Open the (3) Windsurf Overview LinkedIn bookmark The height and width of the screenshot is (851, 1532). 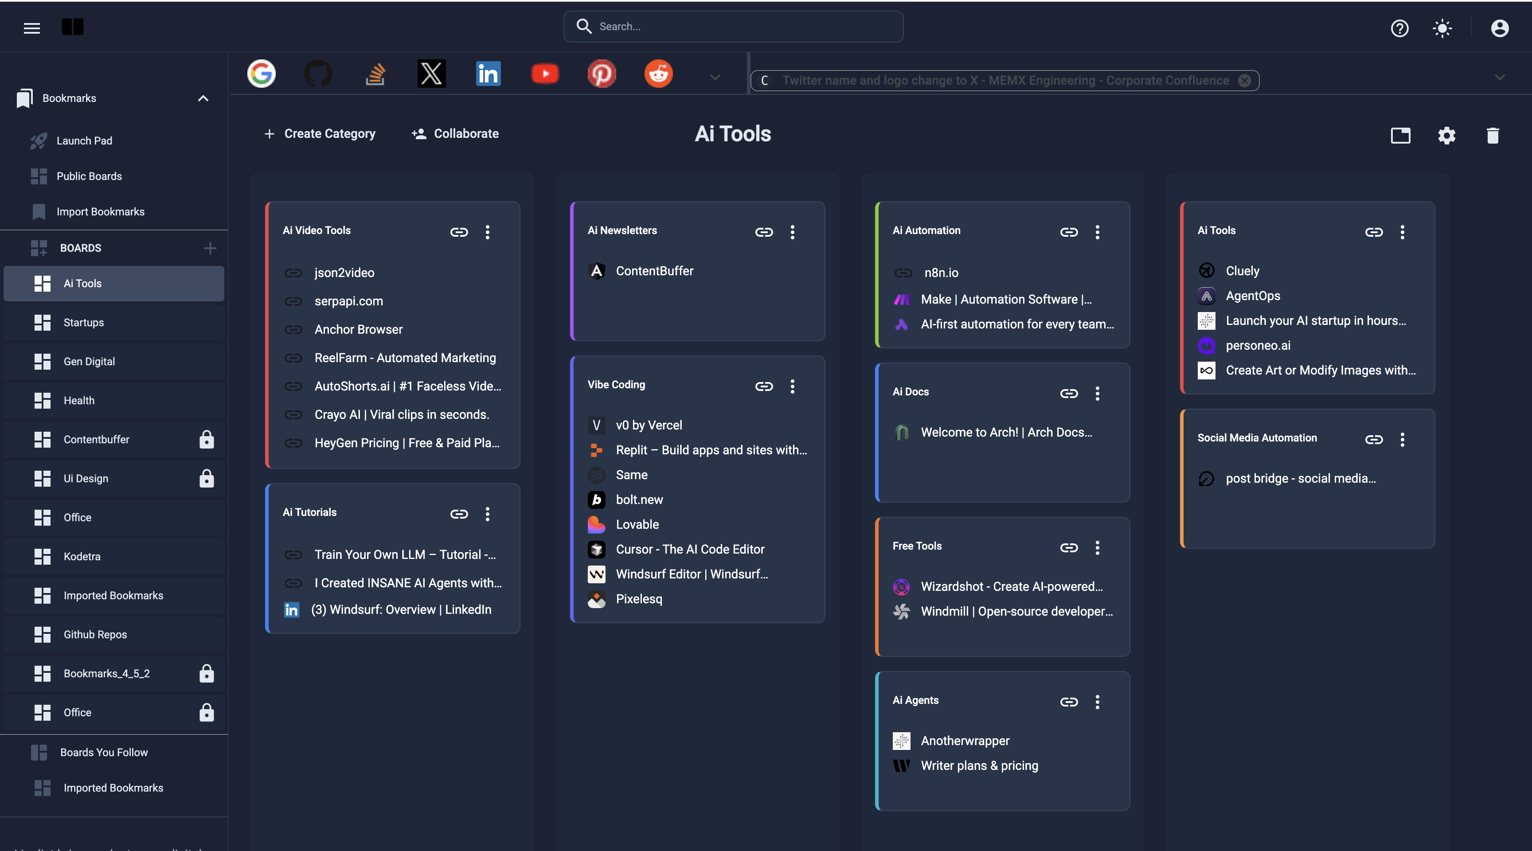401,609
